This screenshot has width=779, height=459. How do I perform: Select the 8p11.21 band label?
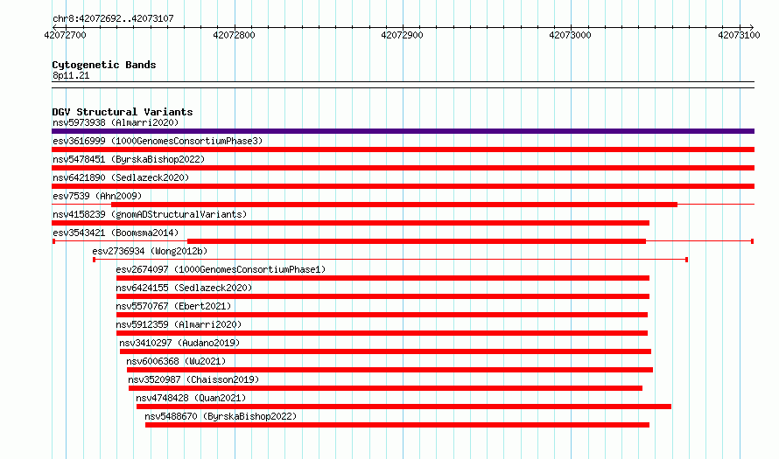coord(71,76)
